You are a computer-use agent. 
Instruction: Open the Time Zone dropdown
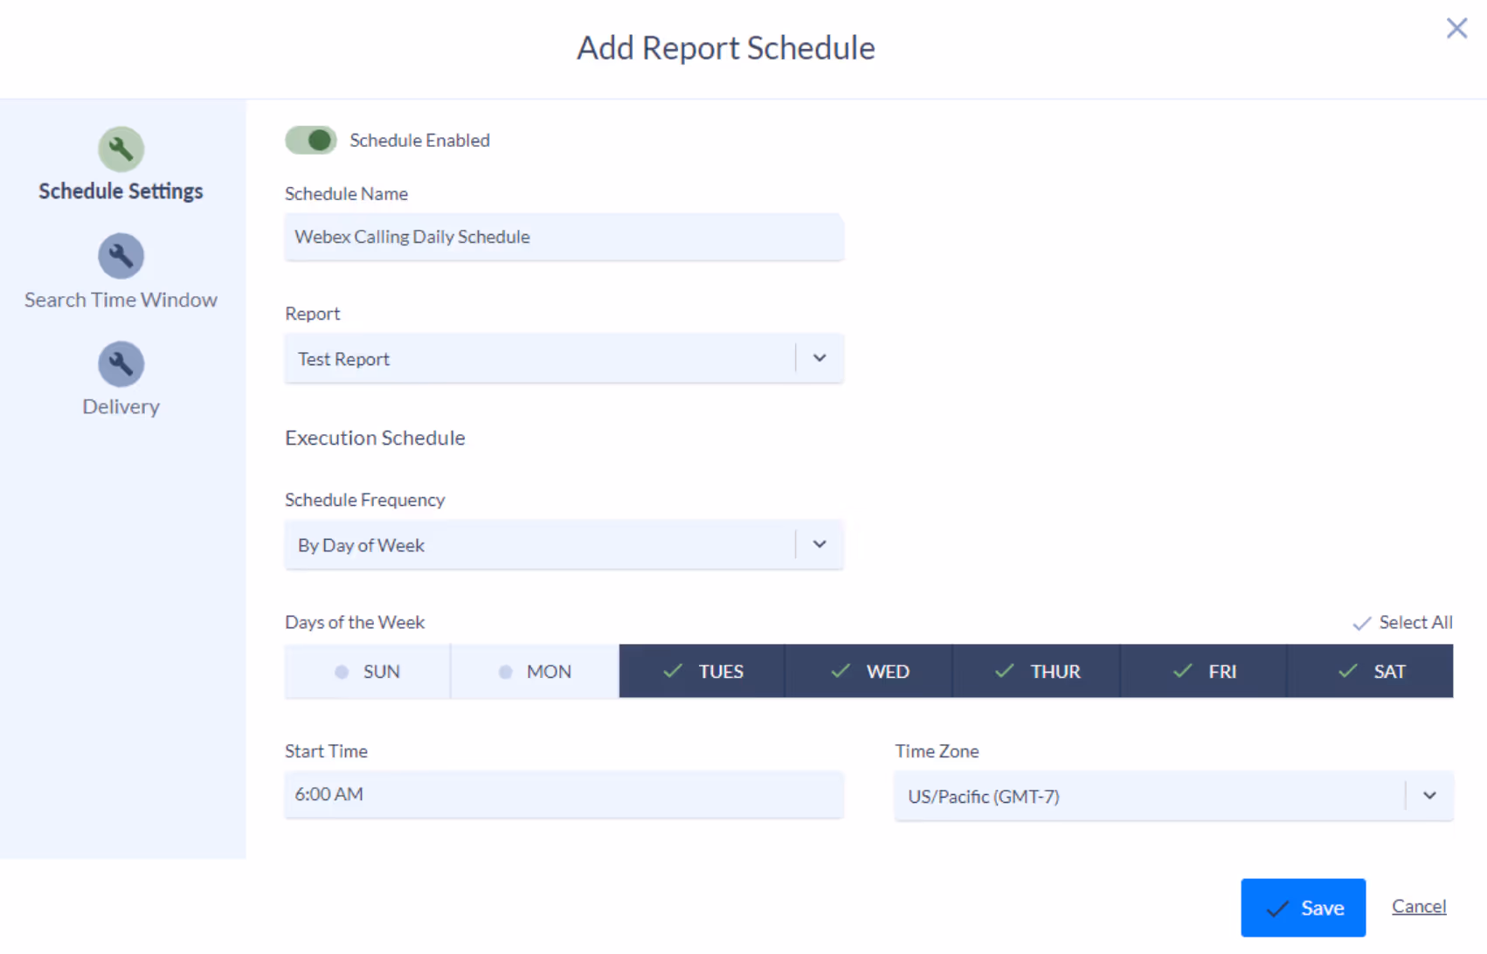point(1430,796)
